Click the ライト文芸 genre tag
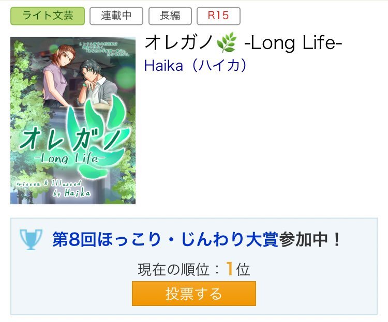 point(48,16)
